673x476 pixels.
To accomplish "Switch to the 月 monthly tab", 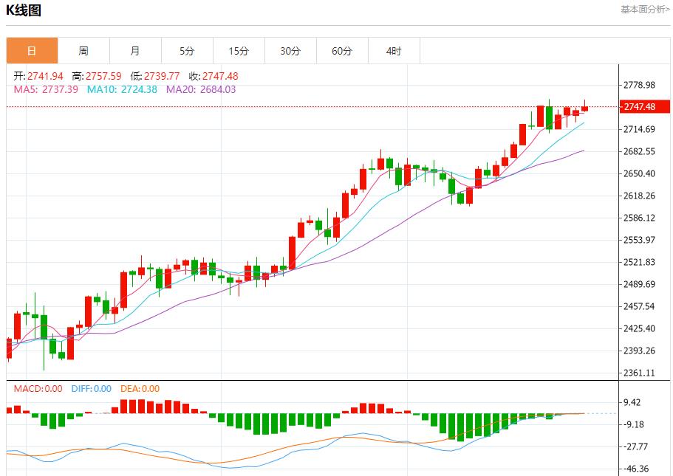I will (135, 51).
